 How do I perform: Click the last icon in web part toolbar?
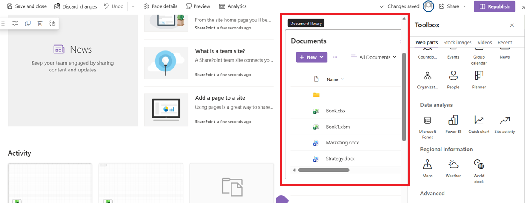pos(52,24)
